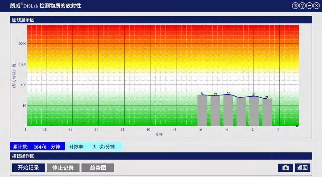
Task: Go back using the 返回 button
Action: (x=303, y=168)
